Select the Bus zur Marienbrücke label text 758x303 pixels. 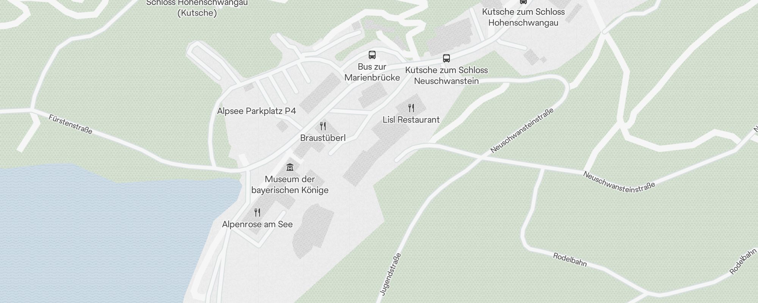(372, 72)
